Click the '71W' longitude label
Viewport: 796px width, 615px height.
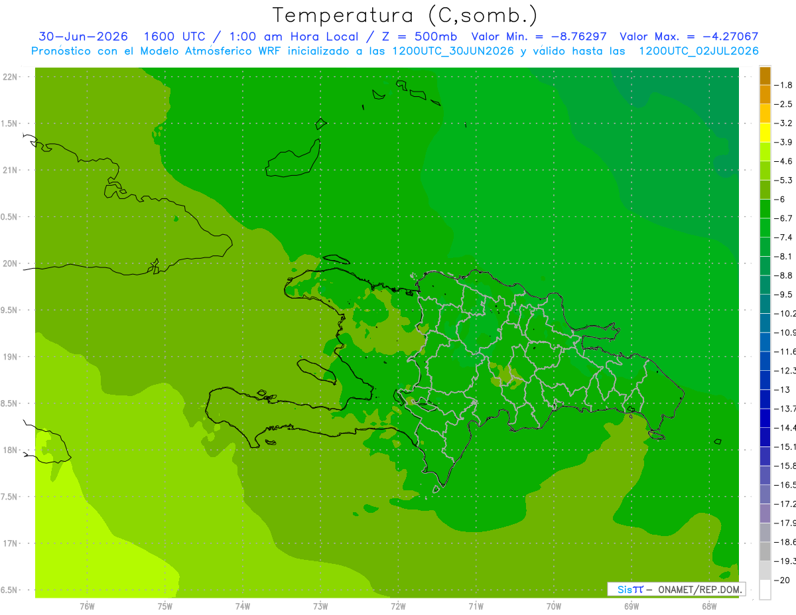pyautogui.click(x=476, y=606)
